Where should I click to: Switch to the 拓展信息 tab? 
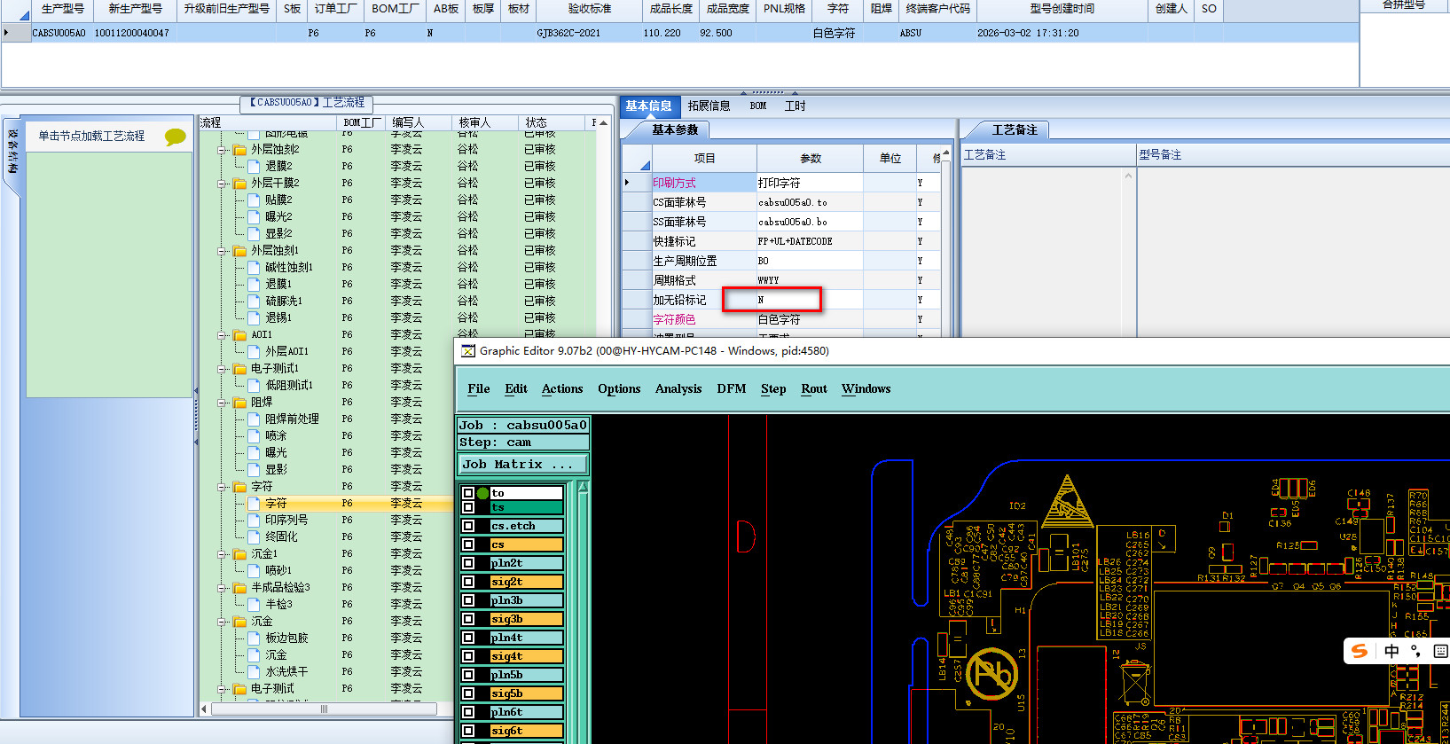pyautogui.click(x=709, y=106)
